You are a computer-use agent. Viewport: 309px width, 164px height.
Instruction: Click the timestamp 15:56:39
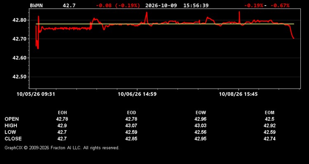point(196,5)
